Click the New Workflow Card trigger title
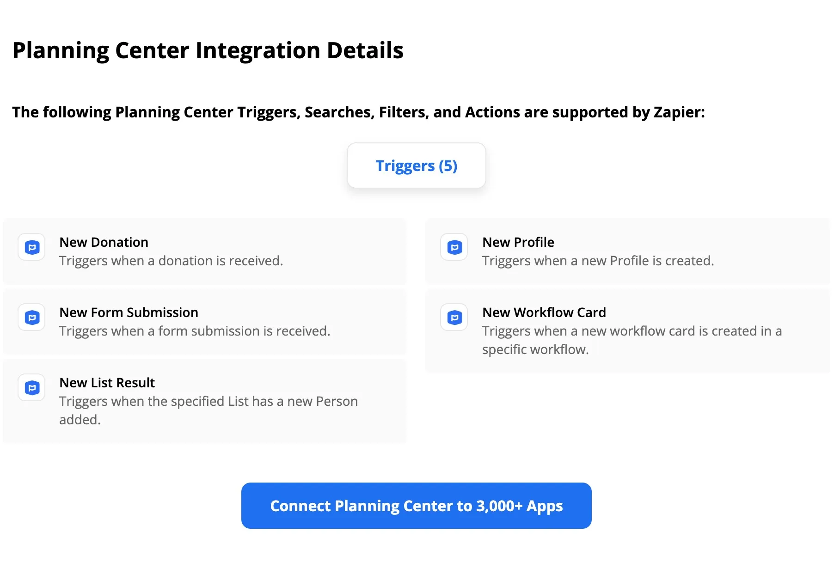The height and width of the screenshot is (575, 834). (x=544, y=312)
